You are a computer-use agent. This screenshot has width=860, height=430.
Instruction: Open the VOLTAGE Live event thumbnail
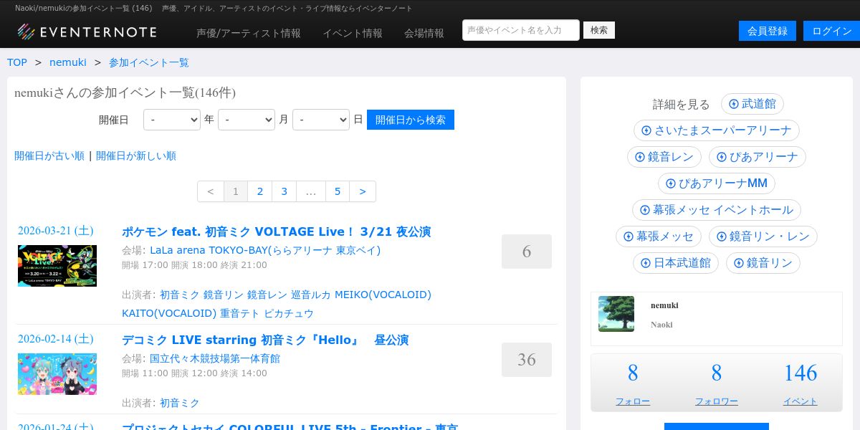click(x=57, y=266)
